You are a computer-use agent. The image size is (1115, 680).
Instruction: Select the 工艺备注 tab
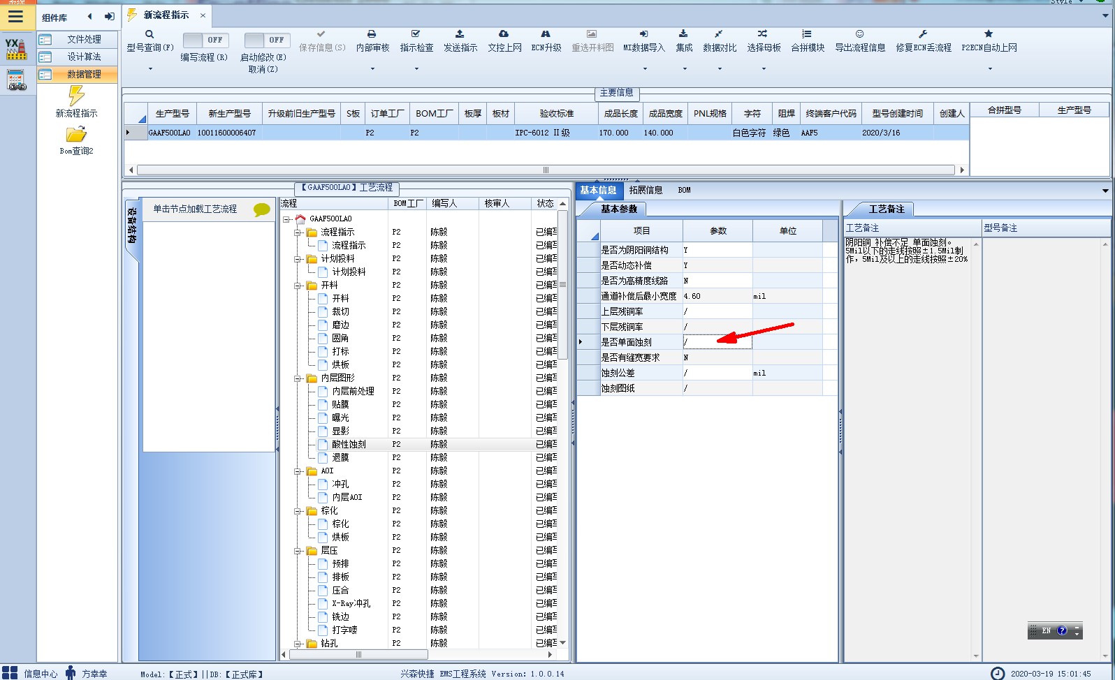pos(886,209)
